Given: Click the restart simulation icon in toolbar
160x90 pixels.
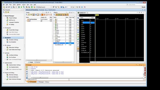Looking at the screenshot, I should 61,7.
